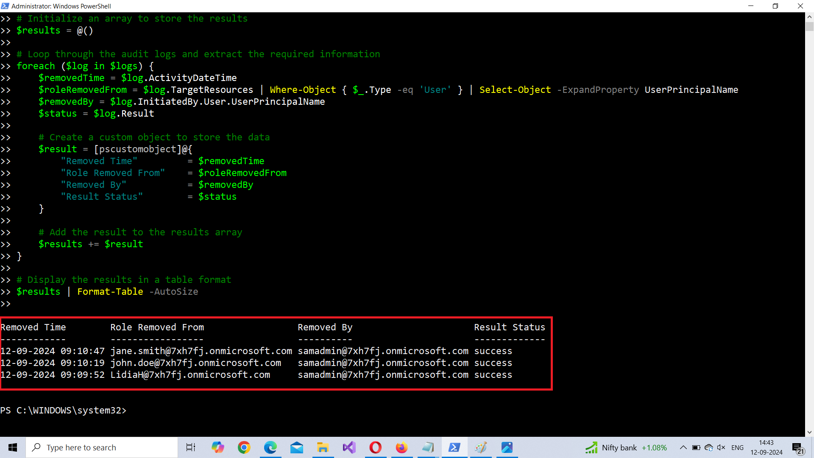Click the PowerShell taskbar icon
This screenshot has height=458, width=814.
[454, 447]
